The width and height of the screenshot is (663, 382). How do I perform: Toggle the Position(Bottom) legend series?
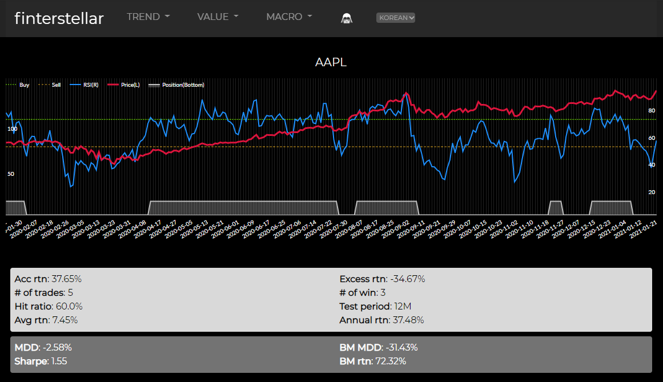[176, 85]
